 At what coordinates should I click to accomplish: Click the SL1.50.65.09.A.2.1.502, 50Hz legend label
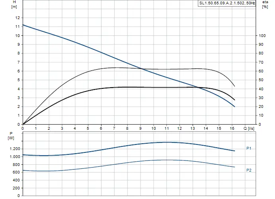click(227, 3)
